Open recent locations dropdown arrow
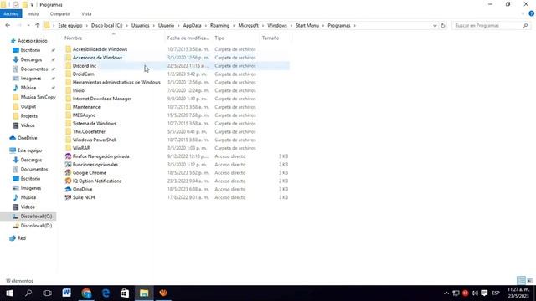This screenshot has height=301, width=536. click(x=28, y=26)
